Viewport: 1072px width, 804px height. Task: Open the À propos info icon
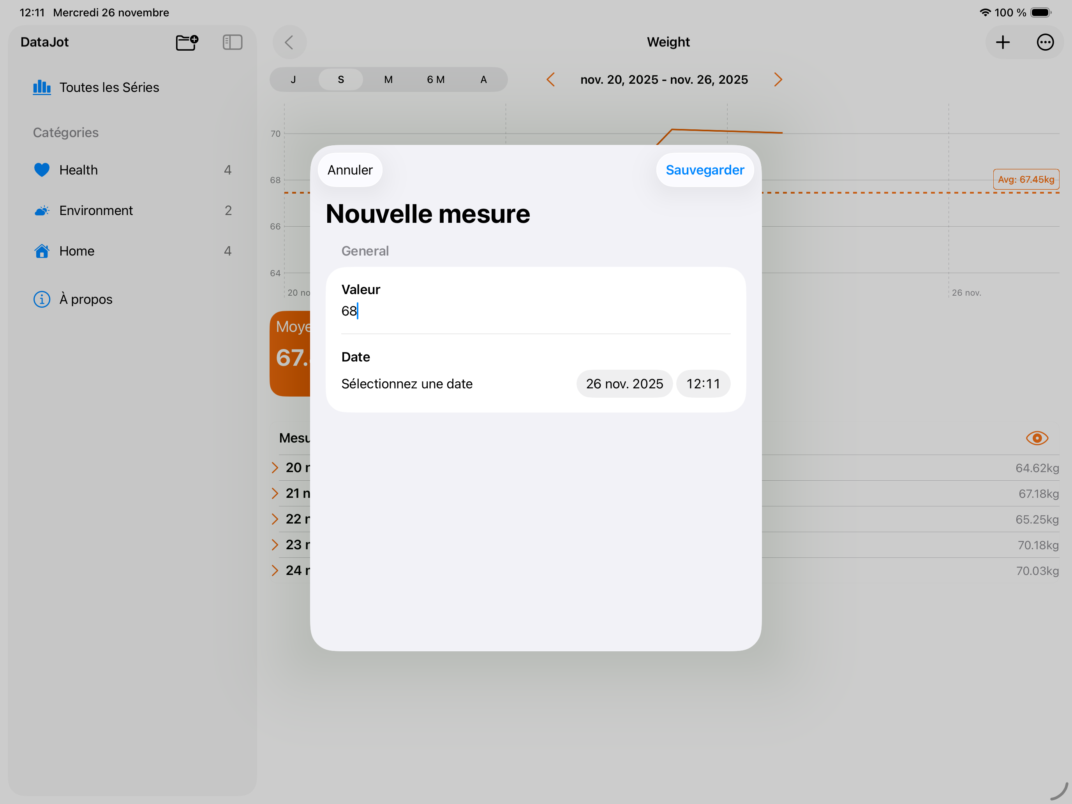42,299
